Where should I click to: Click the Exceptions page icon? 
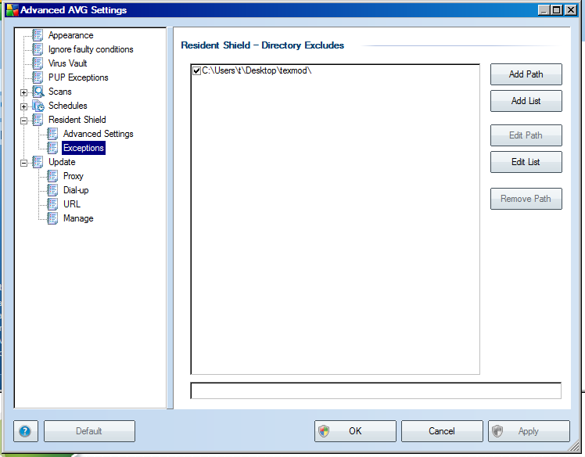pyautogui.click(x=52, y=148)
